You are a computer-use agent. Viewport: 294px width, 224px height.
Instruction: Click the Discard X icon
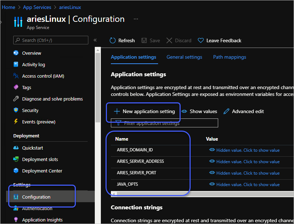(169, 40)
